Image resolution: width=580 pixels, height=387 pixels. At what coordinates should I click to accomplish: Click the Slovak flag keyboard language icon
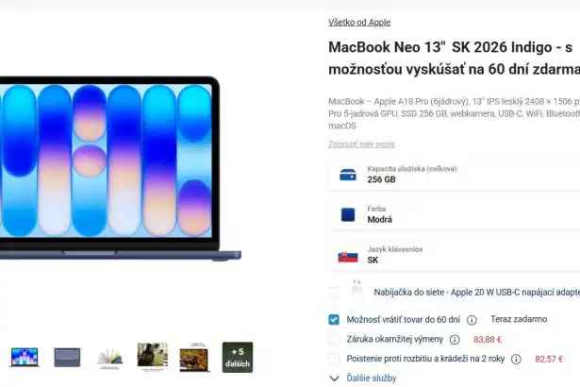click(348, 257)
